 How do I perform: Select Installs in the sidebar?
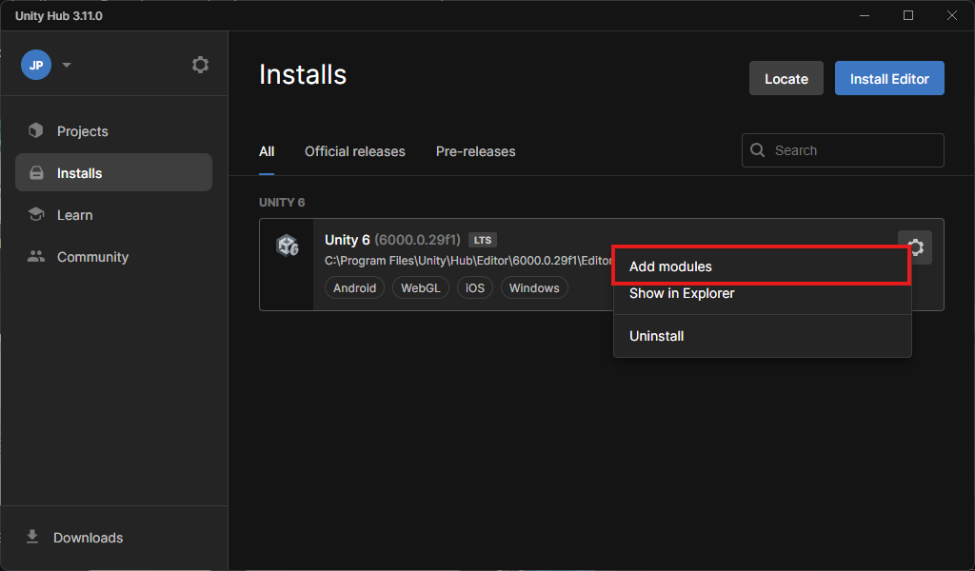coord(114,173)
